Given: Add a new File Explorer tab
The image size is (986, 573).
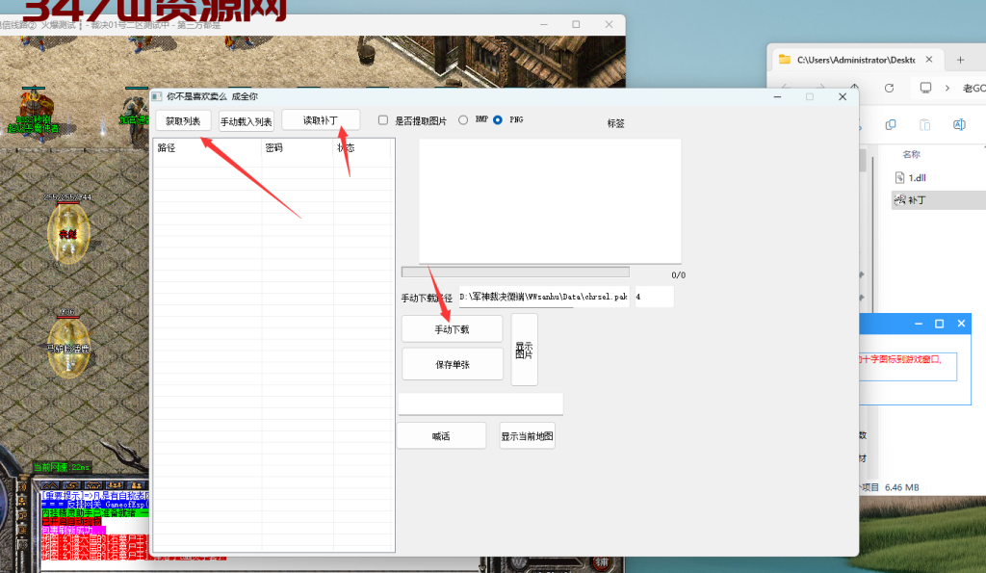Looking at the screenshot, I should click(959, 60).
